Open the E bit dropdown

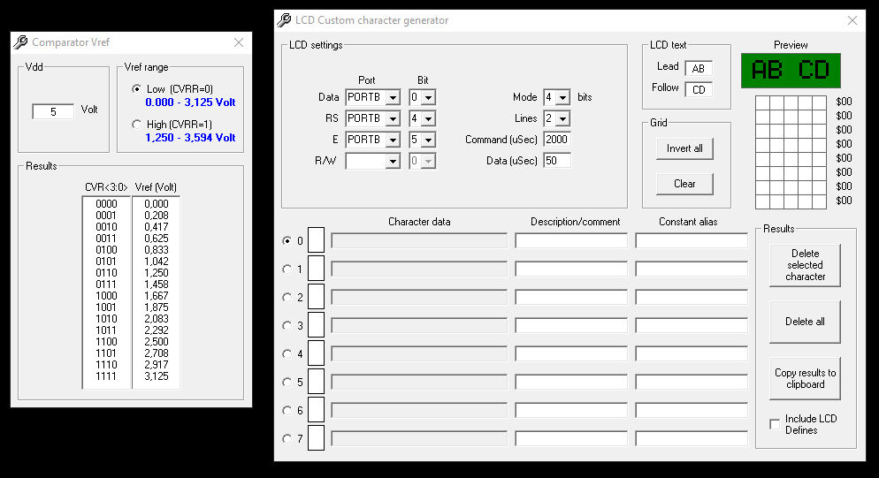[428, 140]
